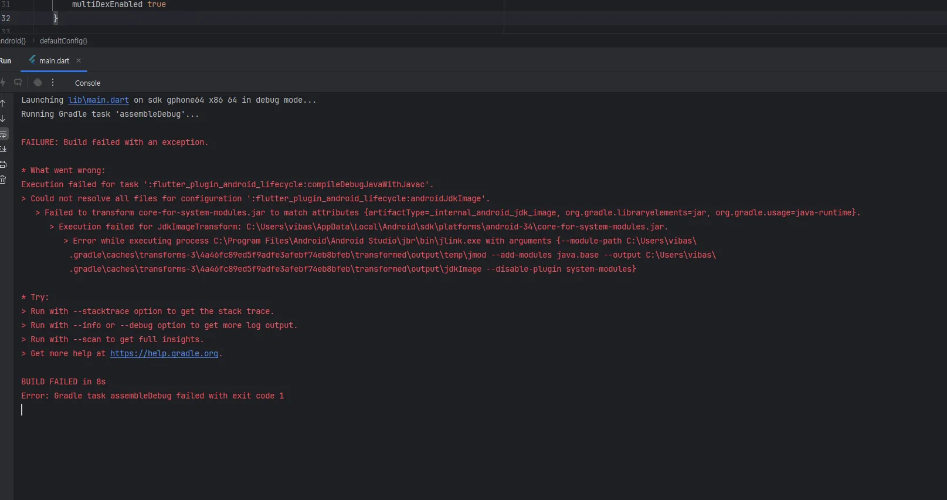Close the main.dart run tab
The image size is (947, 500).
point(79,60)
